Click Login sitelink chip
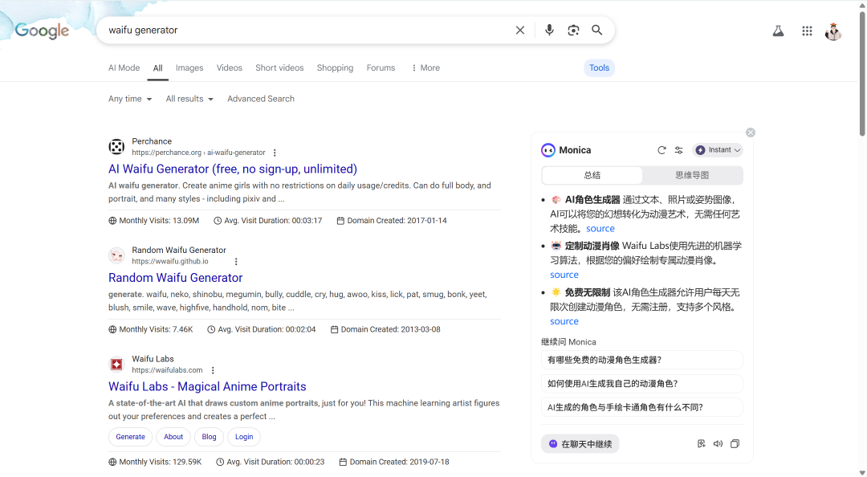867x477 pixels. pyautogui.click(x=244, y=437)
